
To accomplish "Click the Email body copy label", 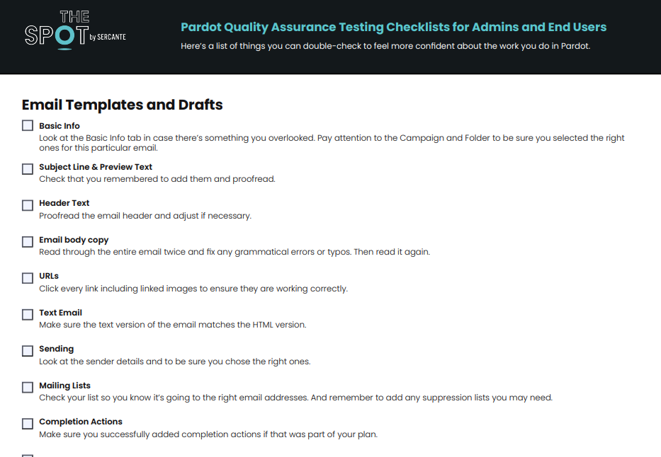I will click(74, 240).
